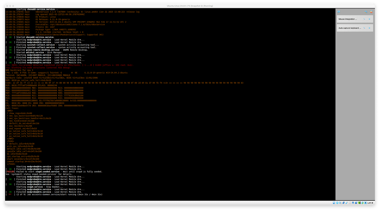Image resolution: width=380 pixels, height=211 pixels.
Task: Click the notification center speech-bubble icon
Action: click(x=339, y=12)
